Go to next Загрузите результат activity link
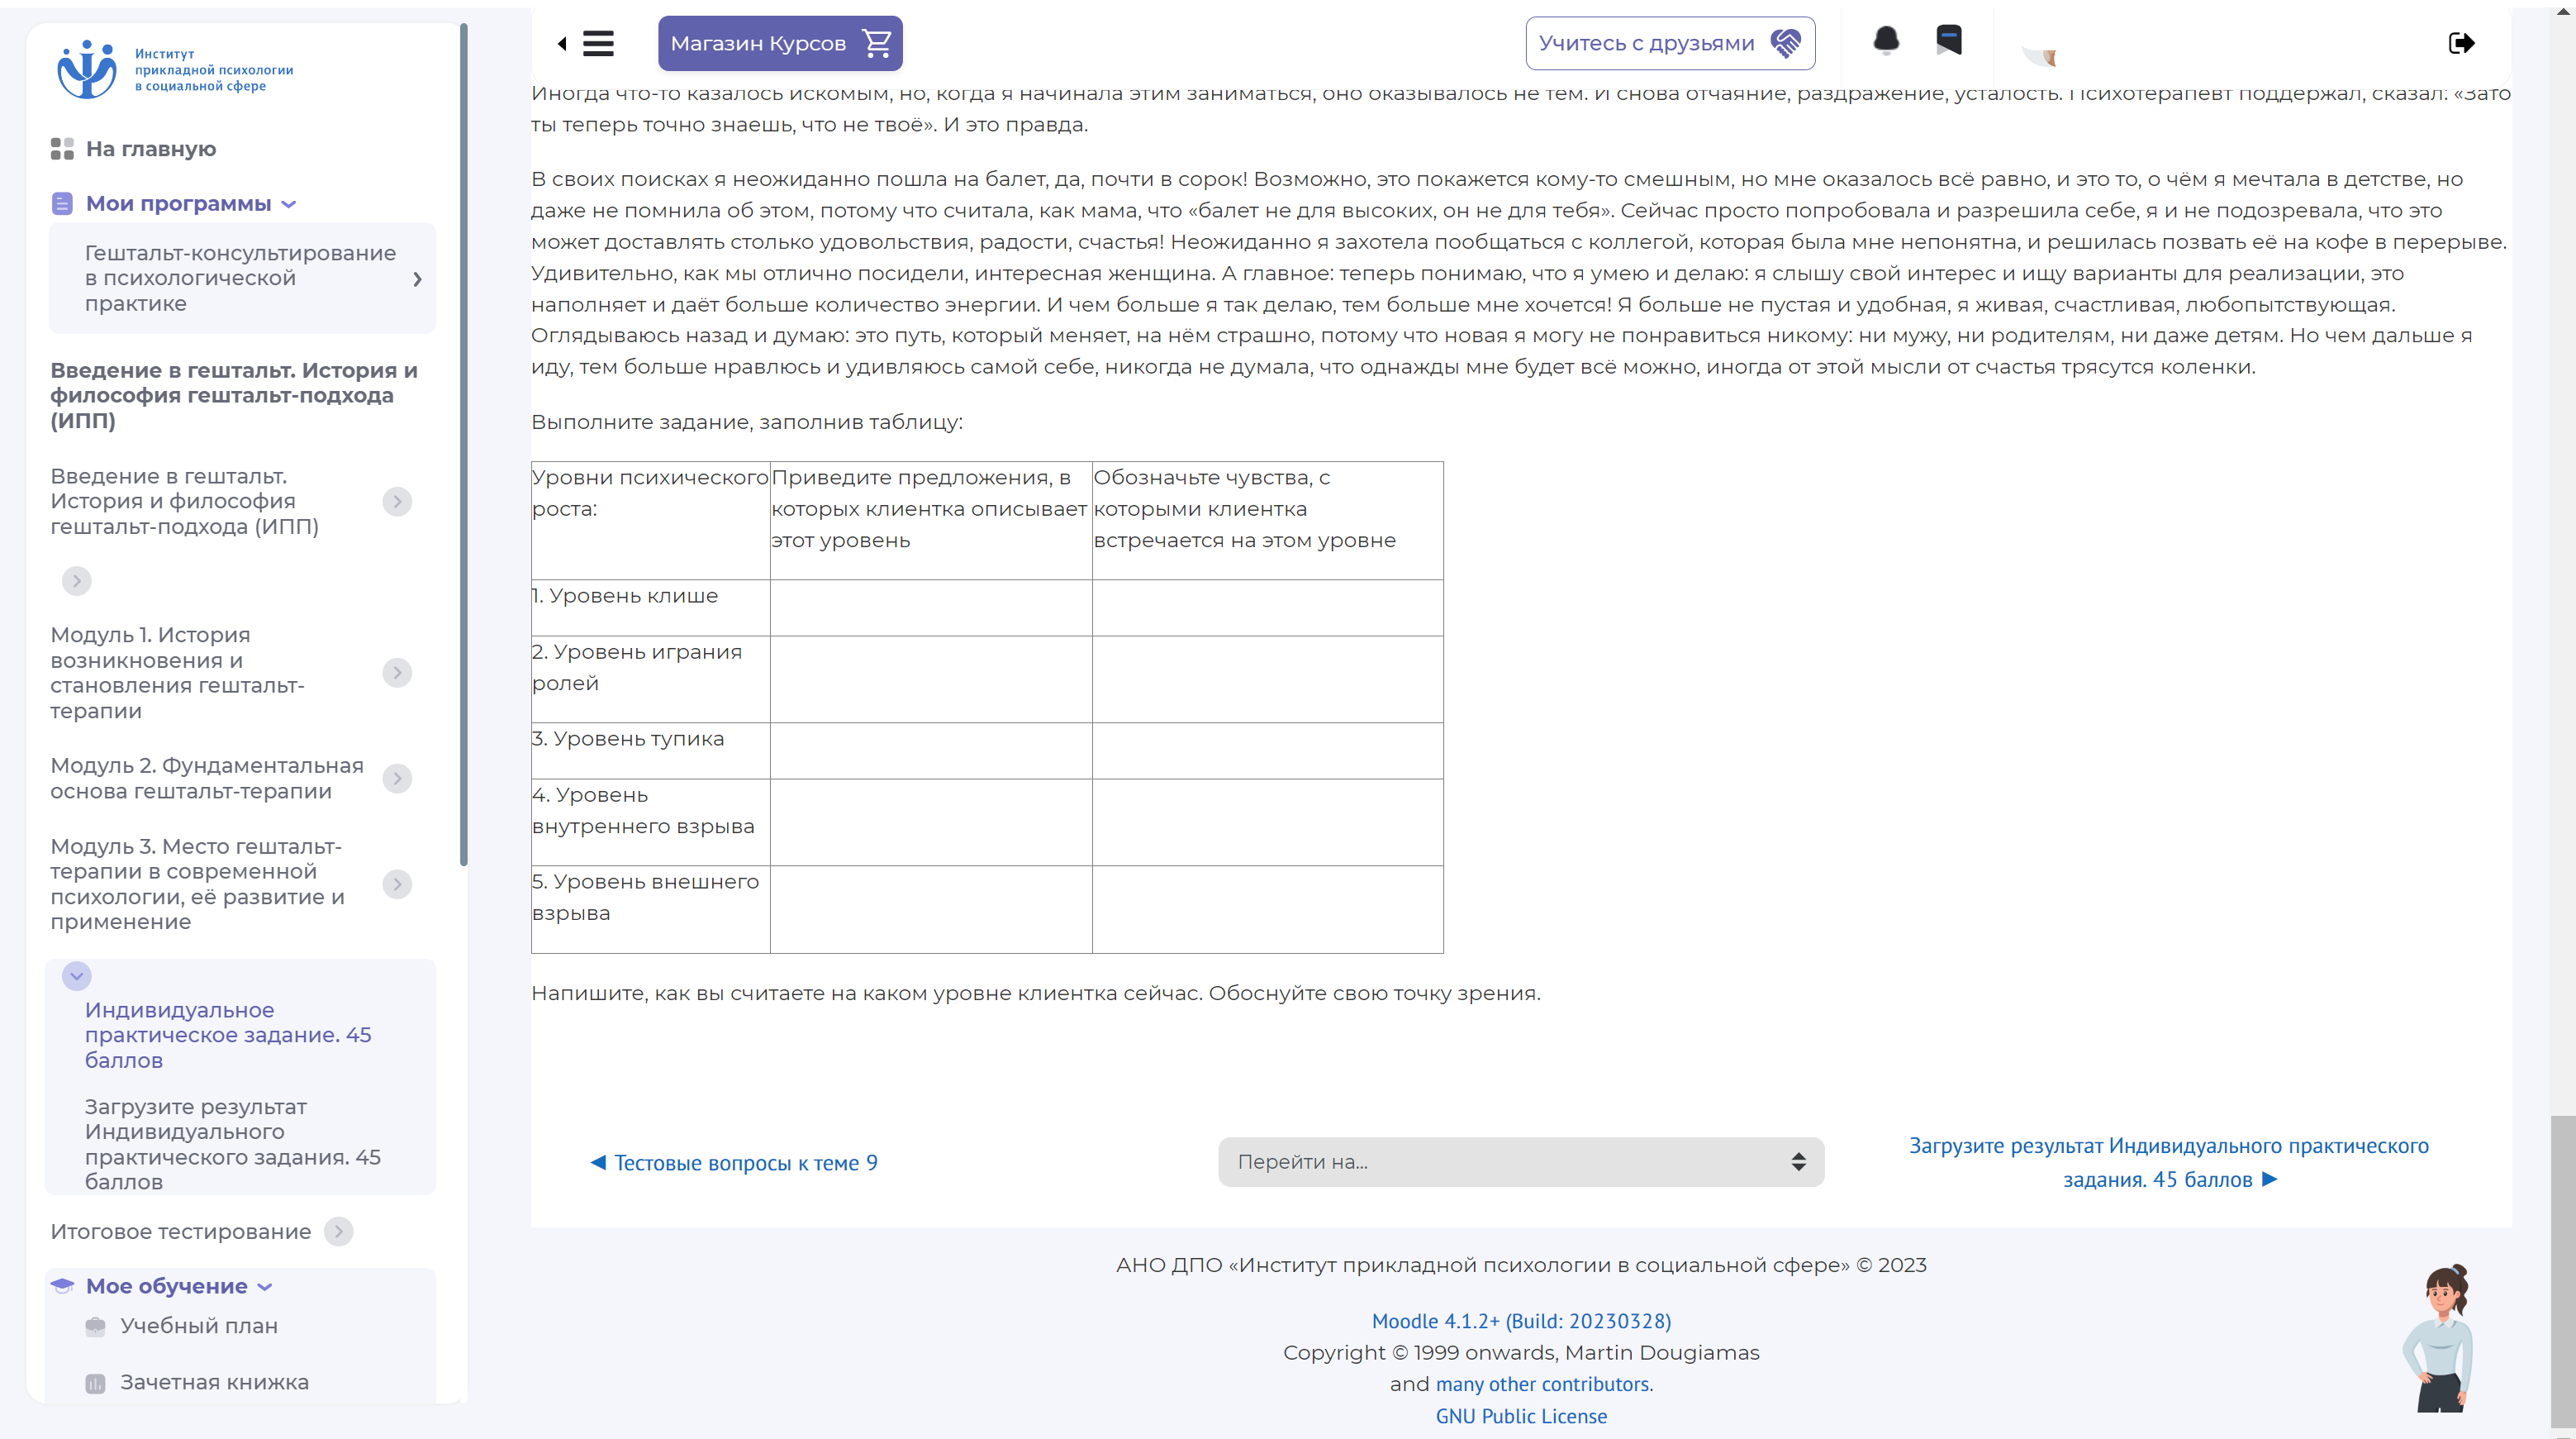The width and height of the screenshot is (2576, 1439). pos(2169,1163)
